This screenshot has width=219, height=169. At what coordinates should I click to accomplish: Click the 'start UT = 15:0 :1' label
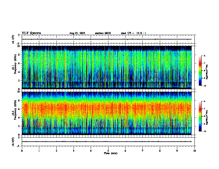click(x=134, y=33)
